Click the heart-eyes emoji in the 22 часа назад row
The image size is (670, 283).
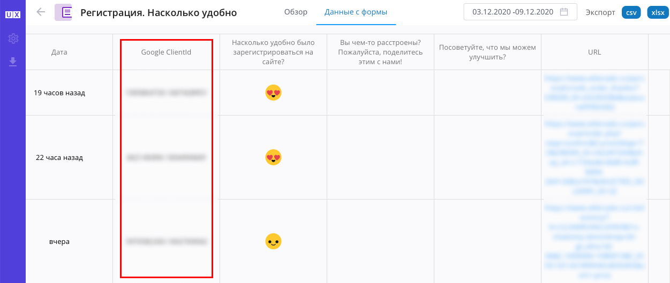click(273, 157)
